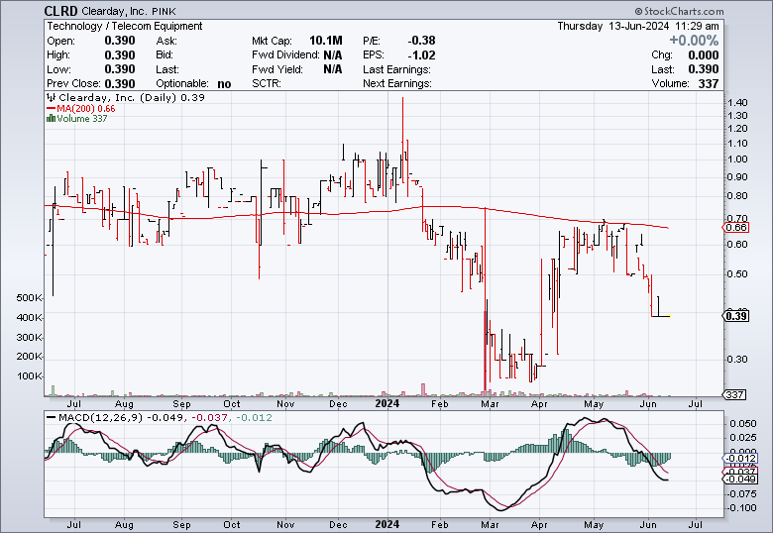This screenshot has height=533, width=773.
Task: Click the Fwd Dividend N/A value
Action: pyautogui.click(x=333, y=54)
